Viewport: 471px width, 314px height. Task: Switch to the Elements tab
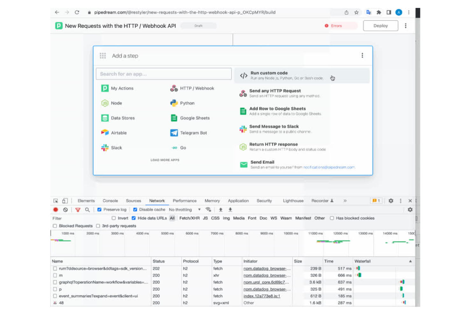point(86,201)
